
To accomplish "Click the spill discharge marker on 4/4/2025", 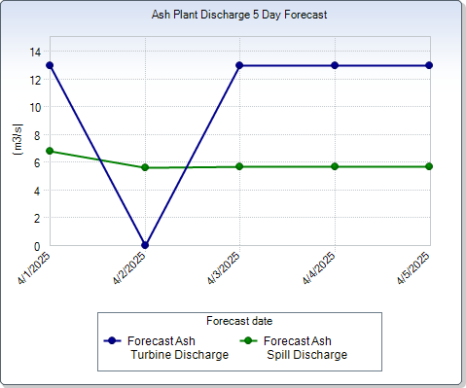I will [335, 166].
